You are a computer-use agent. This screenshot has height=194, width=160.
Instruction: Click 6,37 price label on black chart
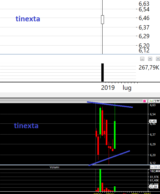pos(153,135)
